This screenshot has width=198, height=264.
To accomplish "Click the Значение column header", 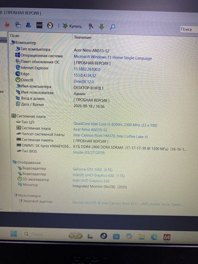I will point(83,37).
